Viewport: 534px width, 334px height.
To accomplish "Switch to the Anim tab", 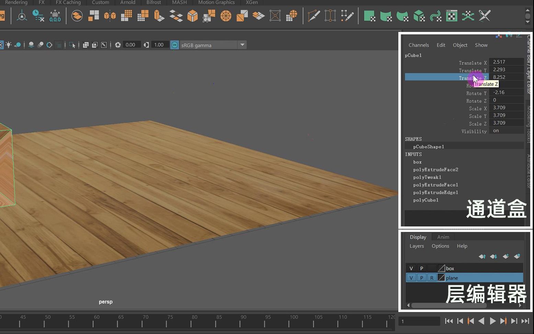I will (443, 237).
